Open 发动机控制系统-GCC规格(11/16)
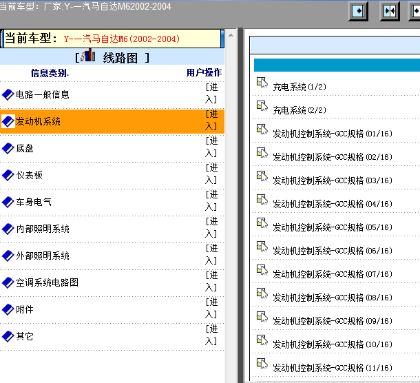This screenshot has width=420, height=383. 333,368
